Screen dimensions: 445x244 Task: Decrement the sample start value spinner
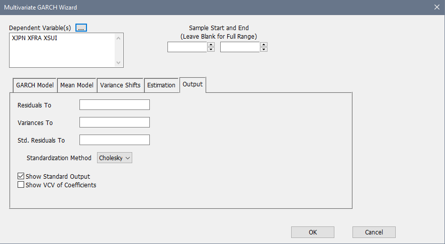pos(211,49)
